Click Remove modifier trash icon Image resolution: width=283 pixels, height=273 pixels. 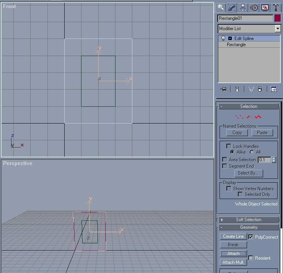point(260,89)
